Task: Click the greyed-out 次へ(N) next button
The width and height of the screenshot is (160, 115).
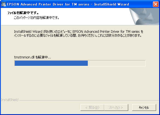Action: pos(116,107)
